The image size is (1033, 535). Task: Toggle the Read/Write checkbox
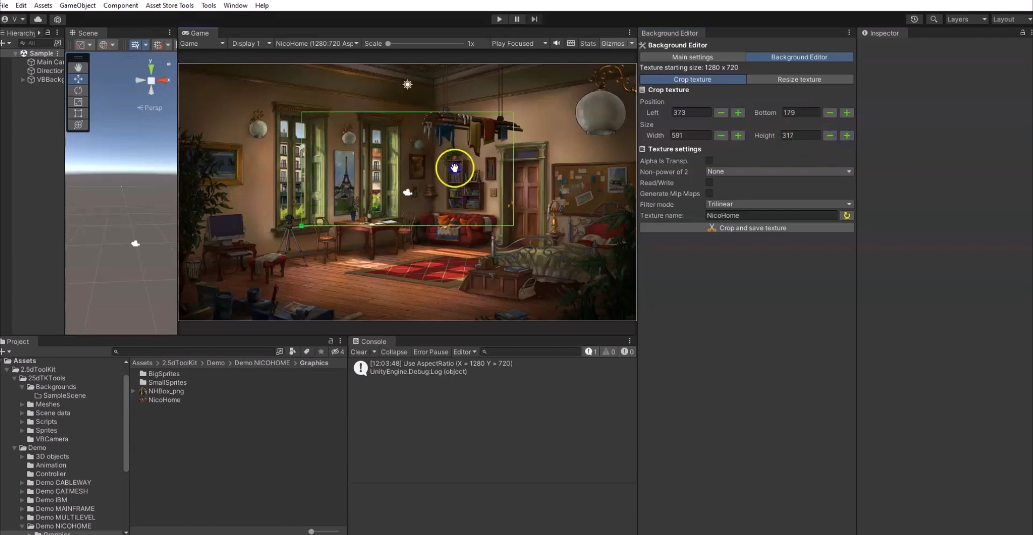click(709, 183)
